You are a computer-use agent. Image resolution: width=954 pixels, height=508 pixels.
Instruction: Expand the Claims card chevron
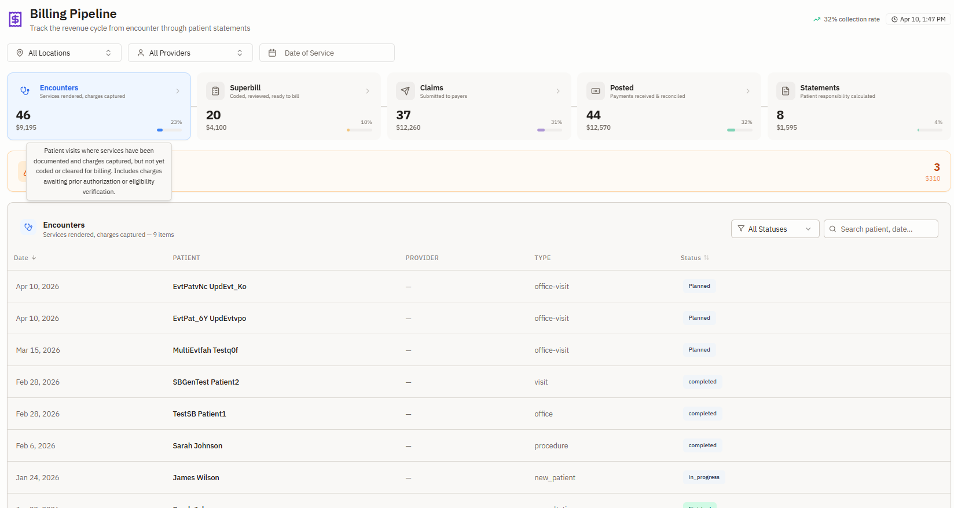pos(558,91)
